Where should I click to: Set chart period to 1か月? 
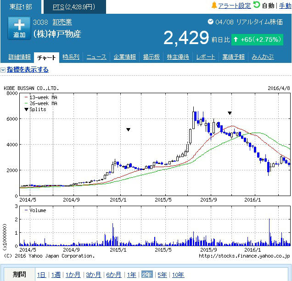[x=73, y=275]
